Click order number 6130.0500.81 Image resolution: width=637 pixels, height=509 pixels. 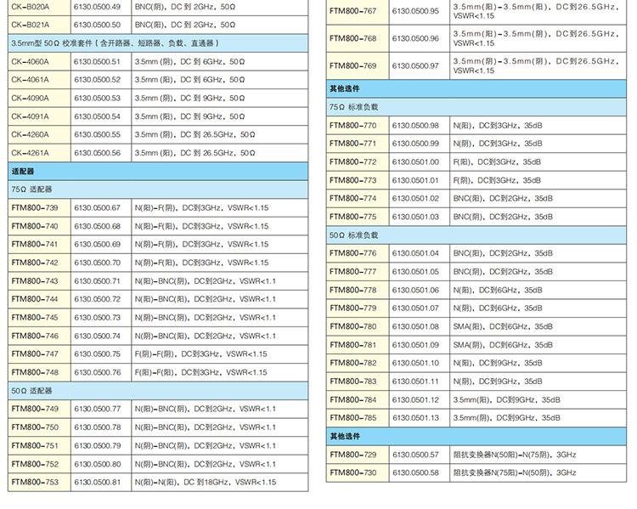tap(98, 482)
